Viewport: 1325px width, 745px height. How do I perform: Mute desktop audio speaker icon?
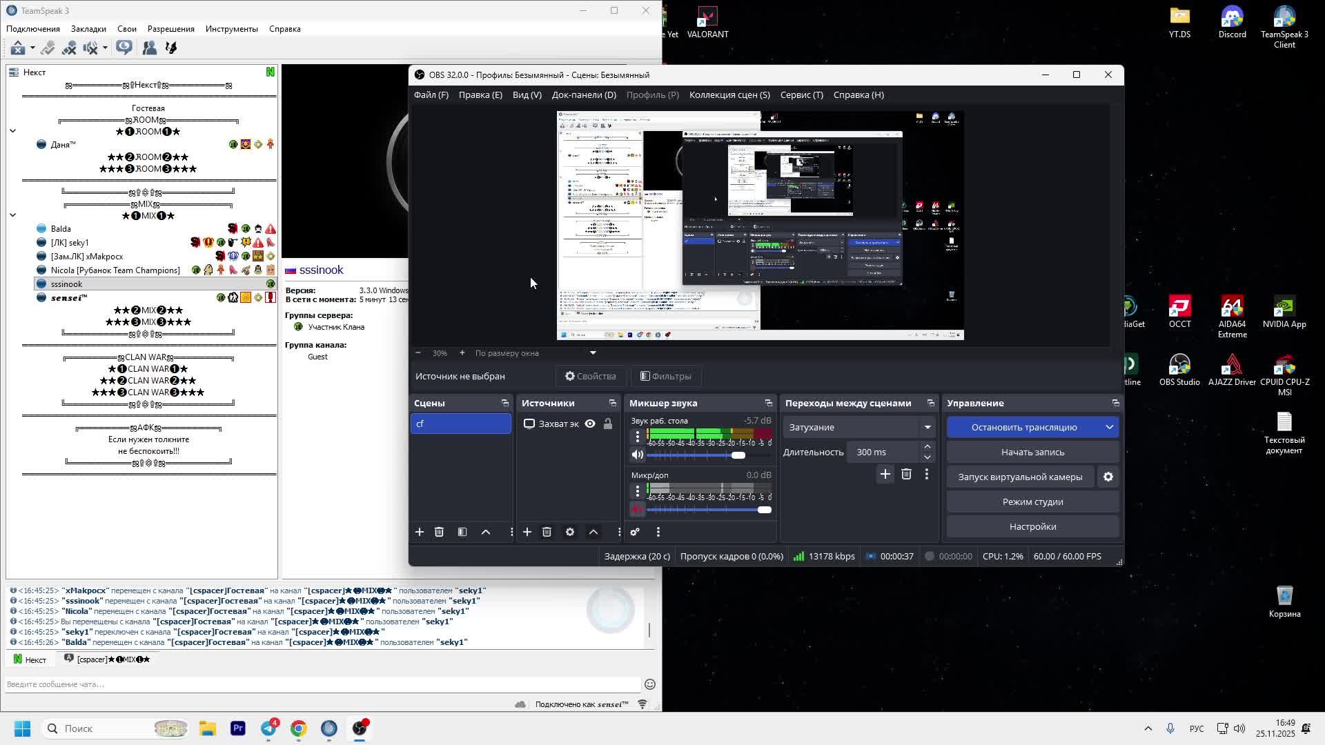click(x=638, y=455)
